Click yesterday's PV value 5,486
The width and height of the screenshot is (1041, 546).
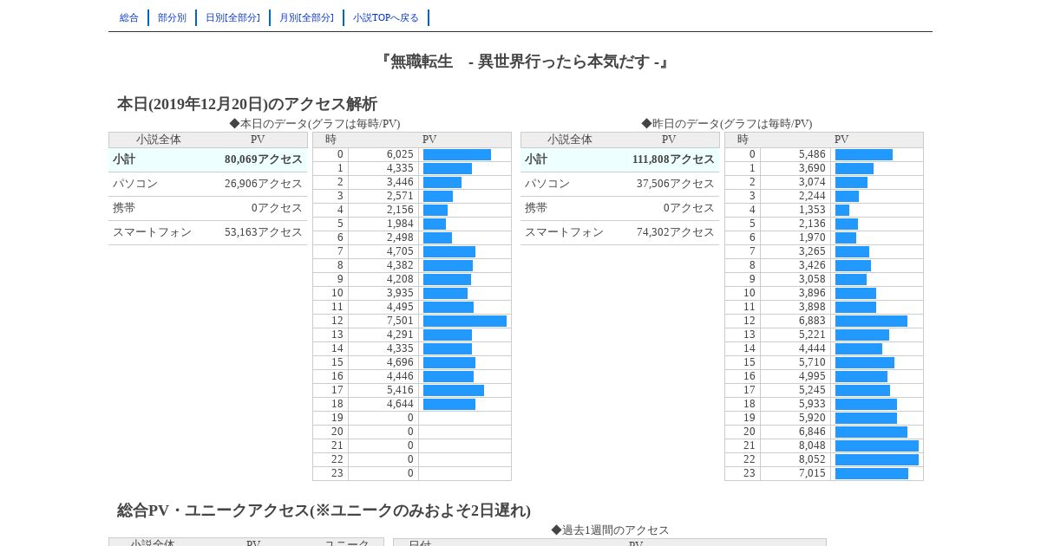812,154
